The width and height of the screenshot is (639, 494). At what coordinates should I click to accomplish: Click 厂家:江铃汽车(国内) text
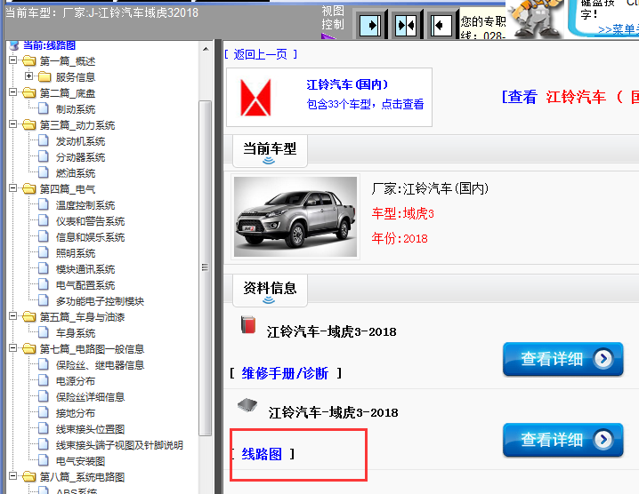click(430, 188)
